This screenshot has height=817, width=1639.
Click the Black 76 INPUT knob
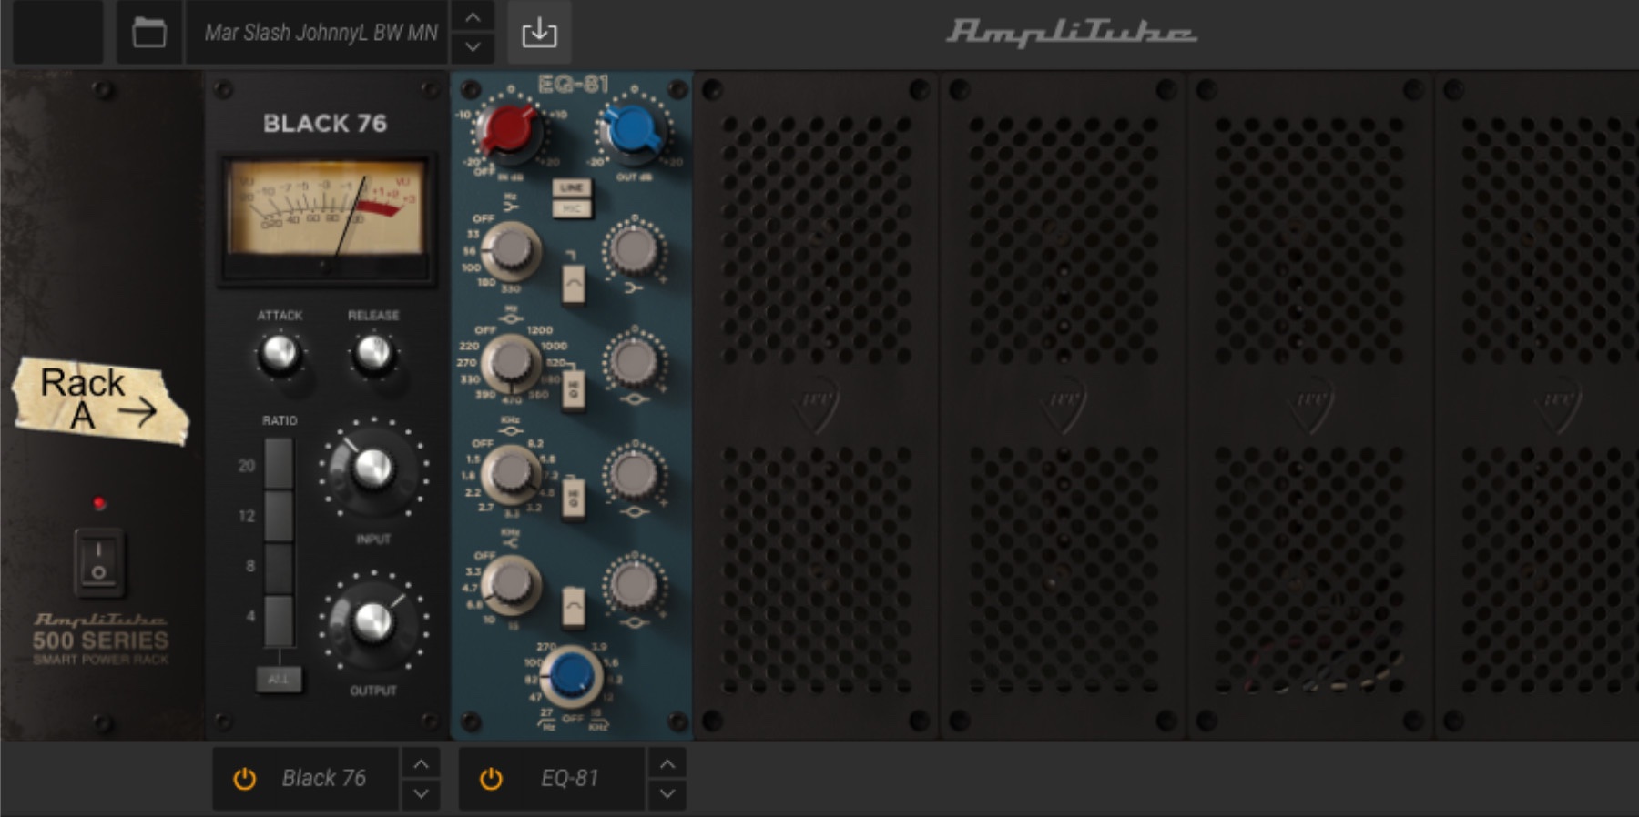pyautogui.click(x=372, y=468)
